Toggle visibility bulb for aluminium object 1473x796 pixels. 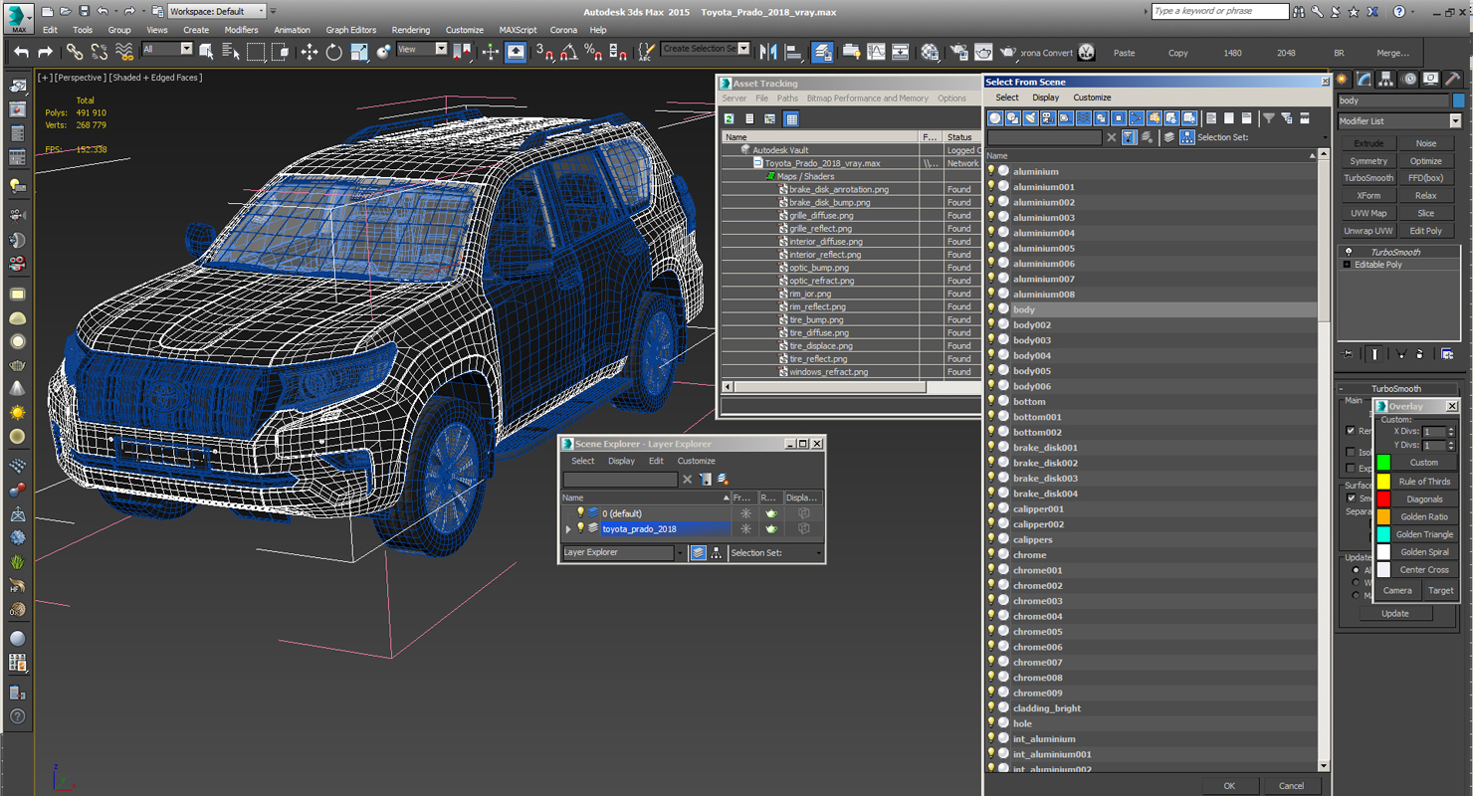[x=991, y=171]
